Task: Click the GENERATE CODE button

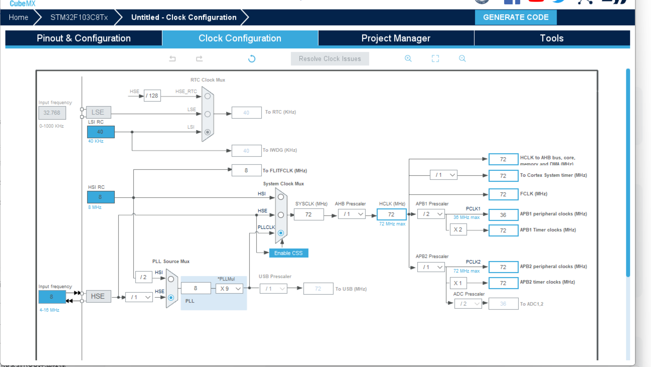Action: [x=516, y=17]
